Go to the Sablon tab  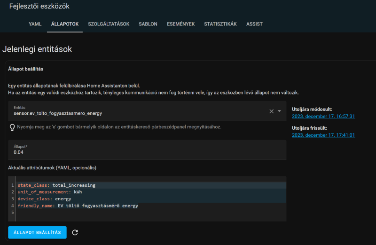coord(148,24)
